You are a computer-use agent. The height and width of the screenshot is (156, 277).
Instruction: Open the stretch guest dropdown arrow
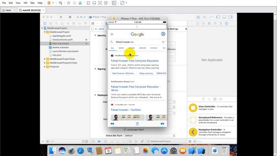pyautogui.click(x=126, y=3)
